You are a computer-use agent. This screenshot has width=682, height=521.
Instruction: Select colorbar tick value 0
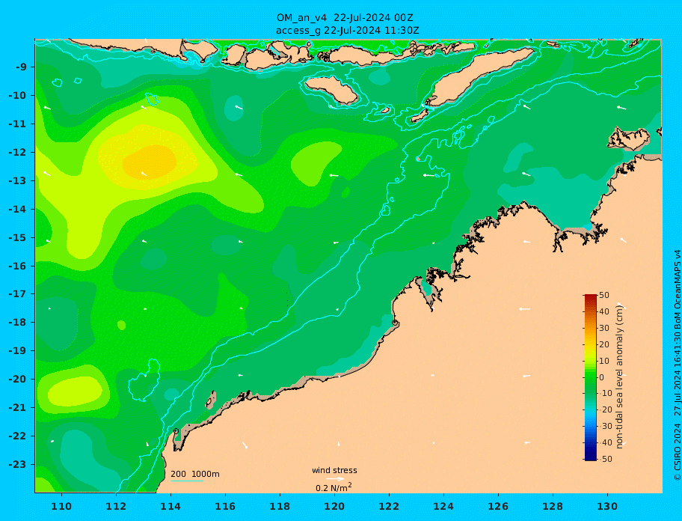click(602, 377)
